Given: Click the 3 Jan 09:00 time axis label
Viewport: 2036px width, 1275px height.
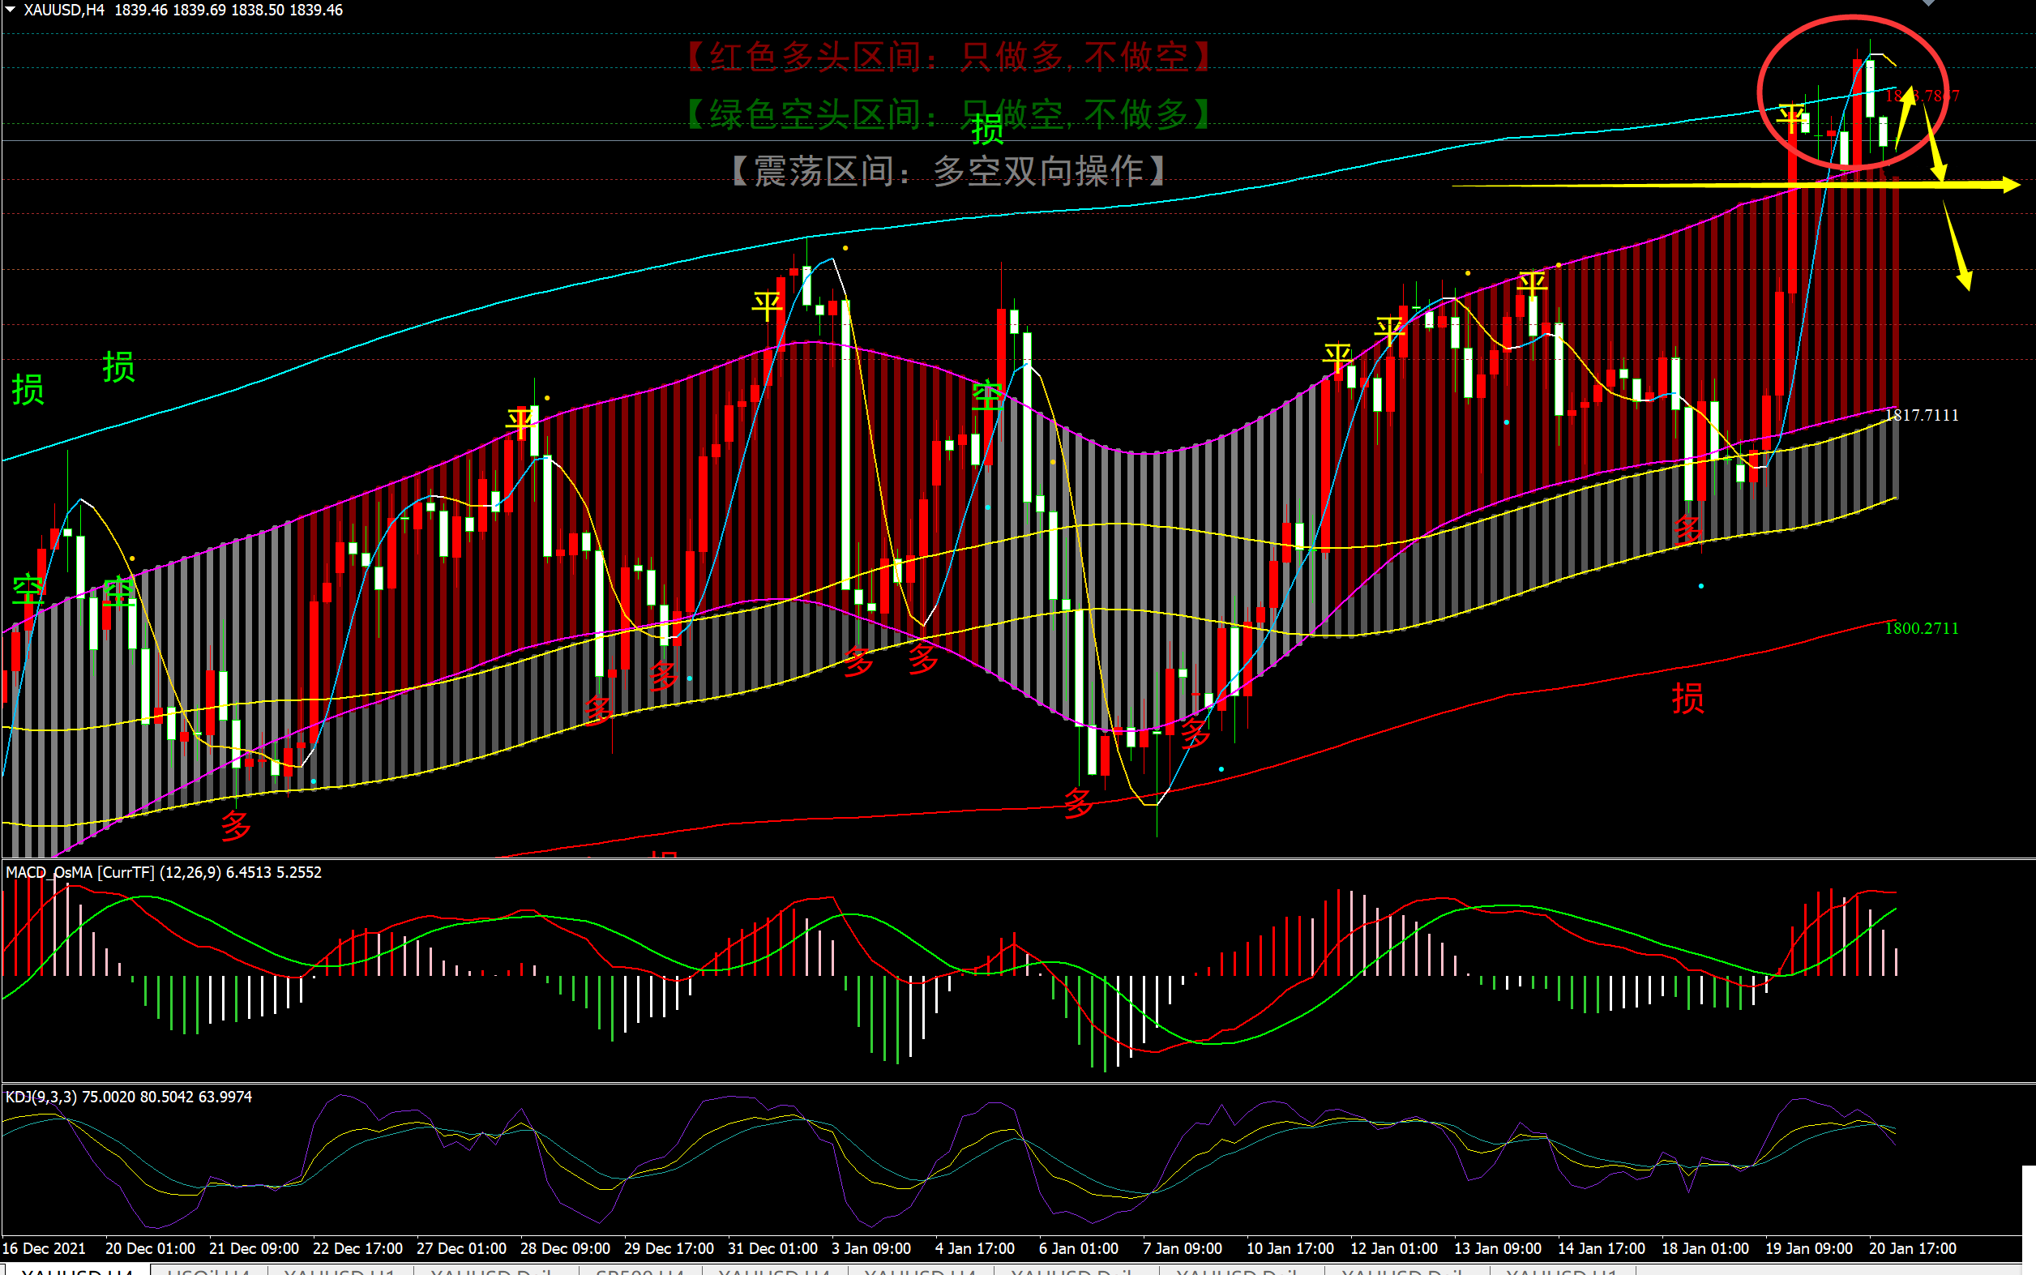Looking at the screenshot, I should (870, 1248).
